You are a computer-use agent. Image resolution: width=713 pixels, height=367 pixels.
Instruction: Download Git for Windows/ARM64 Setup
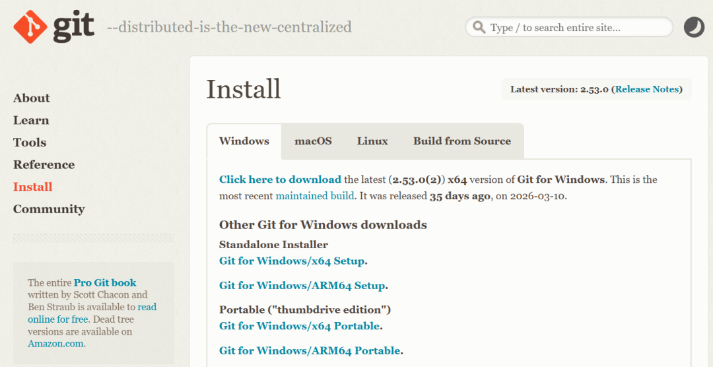(302, 286)
